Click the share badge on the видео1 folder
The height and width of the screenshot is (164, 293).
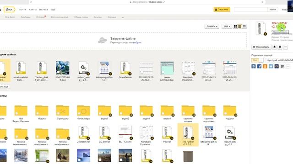(x=110, y=115)
